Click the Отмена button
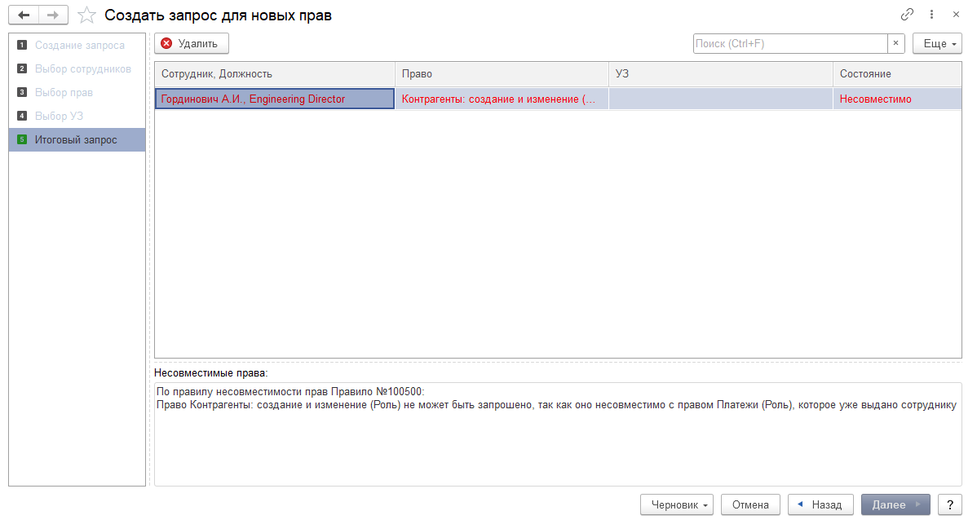This screenshot has width=977, height=524. [750, 504]
